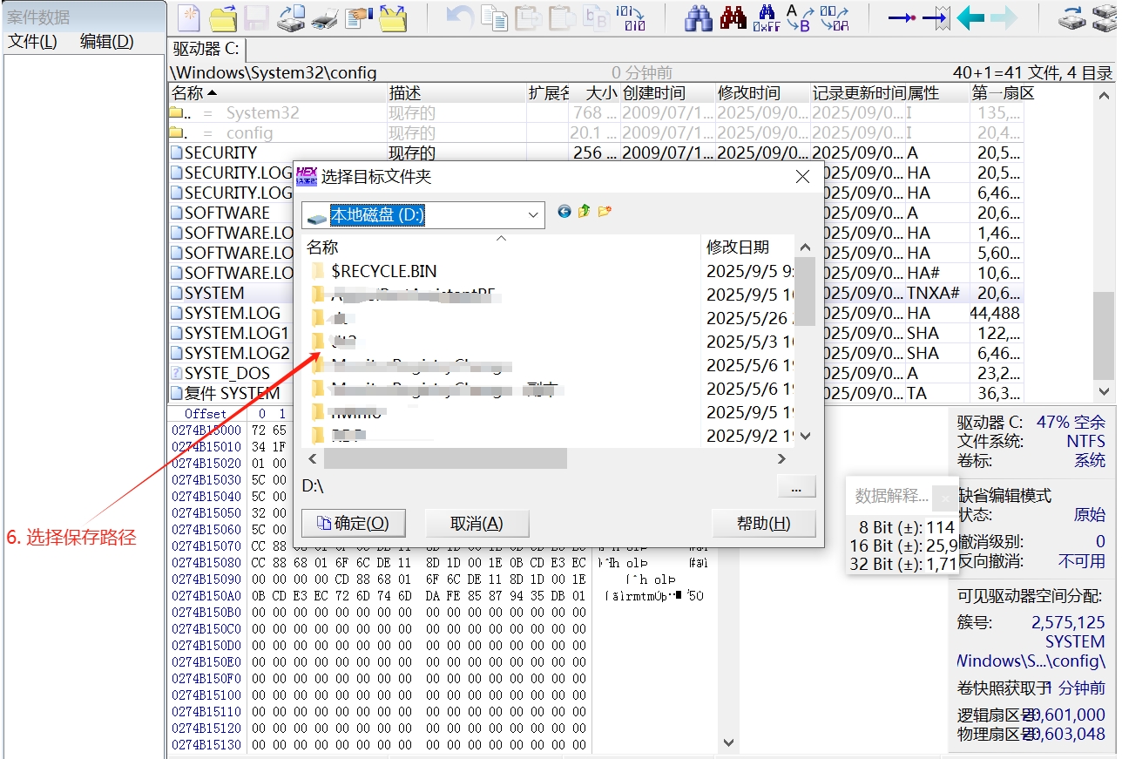Open file using the folder toolbar icon
Viewport: 1122px width, 759px height.
(223, 17)
